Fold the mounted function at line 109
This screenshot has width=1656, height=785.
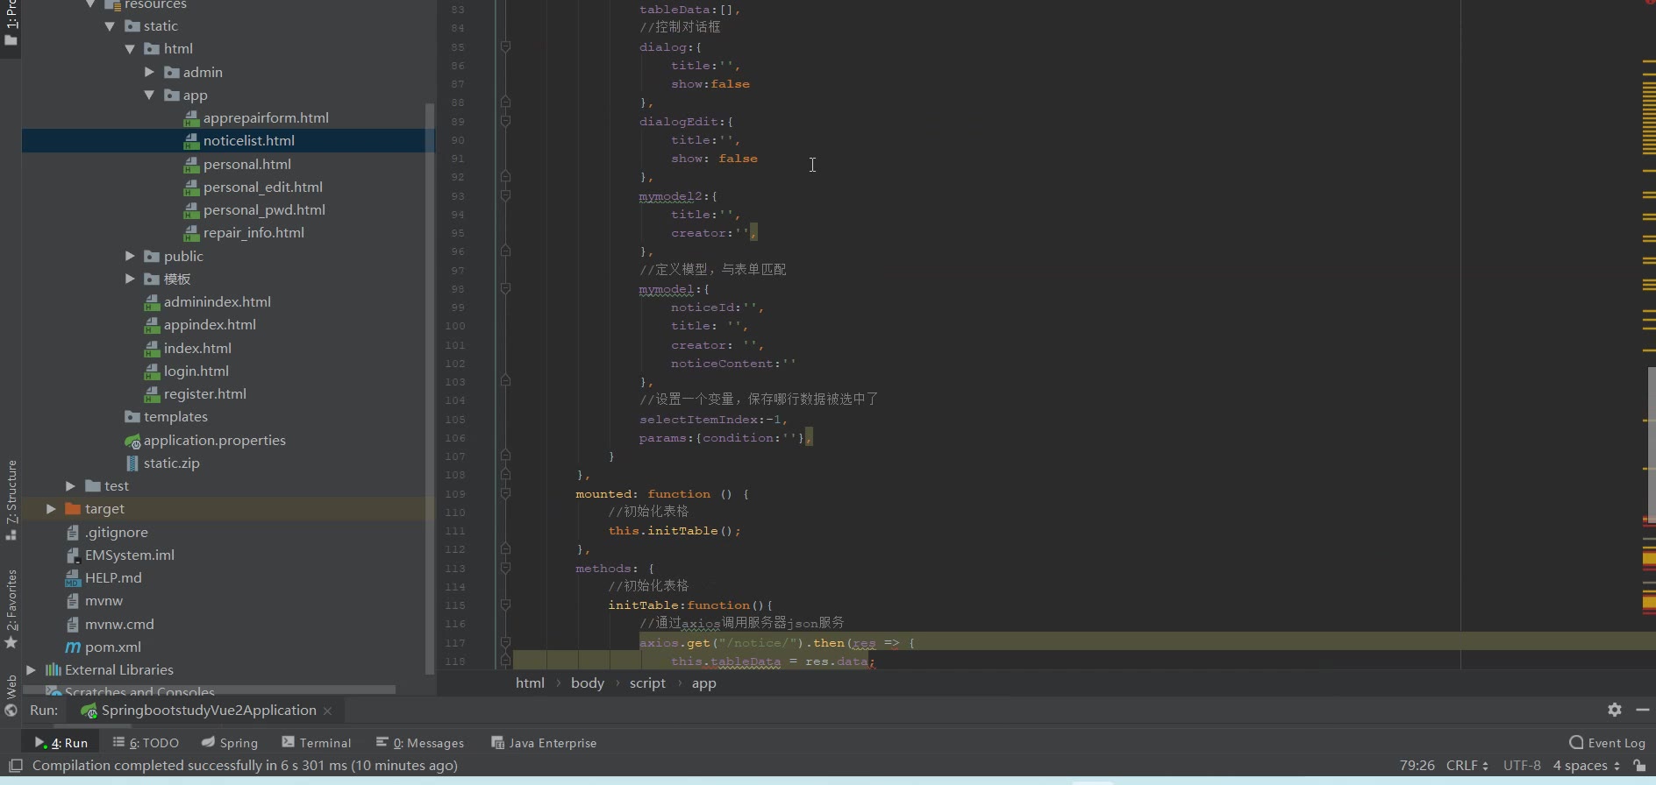505,493
